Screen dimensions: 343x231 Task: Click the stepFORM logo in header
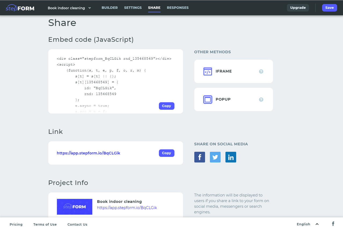20,8
